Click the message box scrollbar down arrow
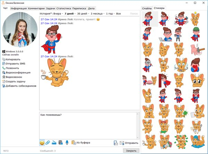 [138, 137]
